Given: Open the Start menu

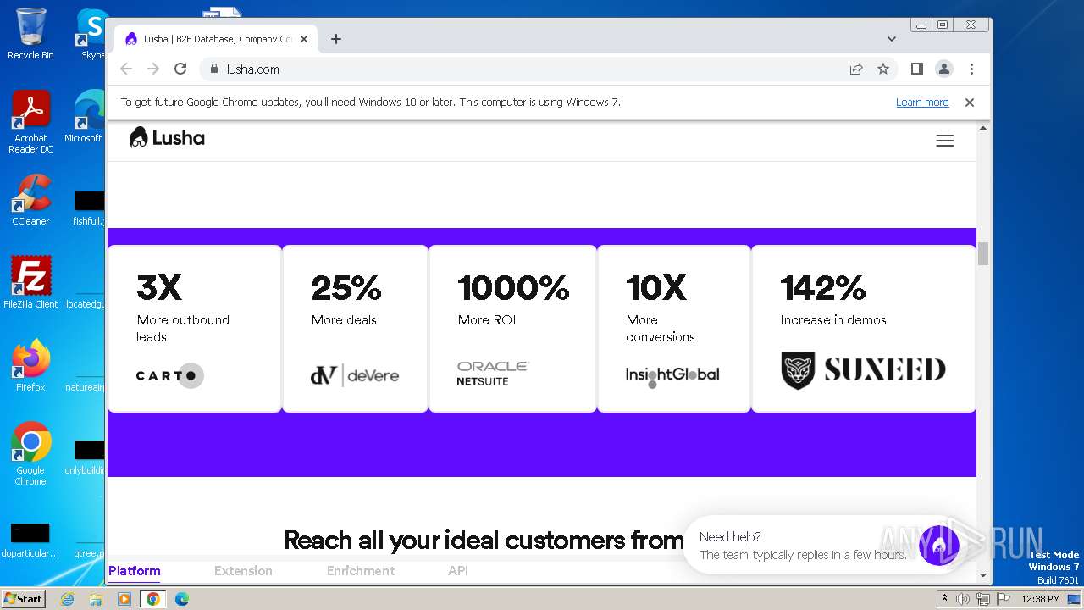Looking at the screenshot, I should pyautogui.click(x=23, y=599).
